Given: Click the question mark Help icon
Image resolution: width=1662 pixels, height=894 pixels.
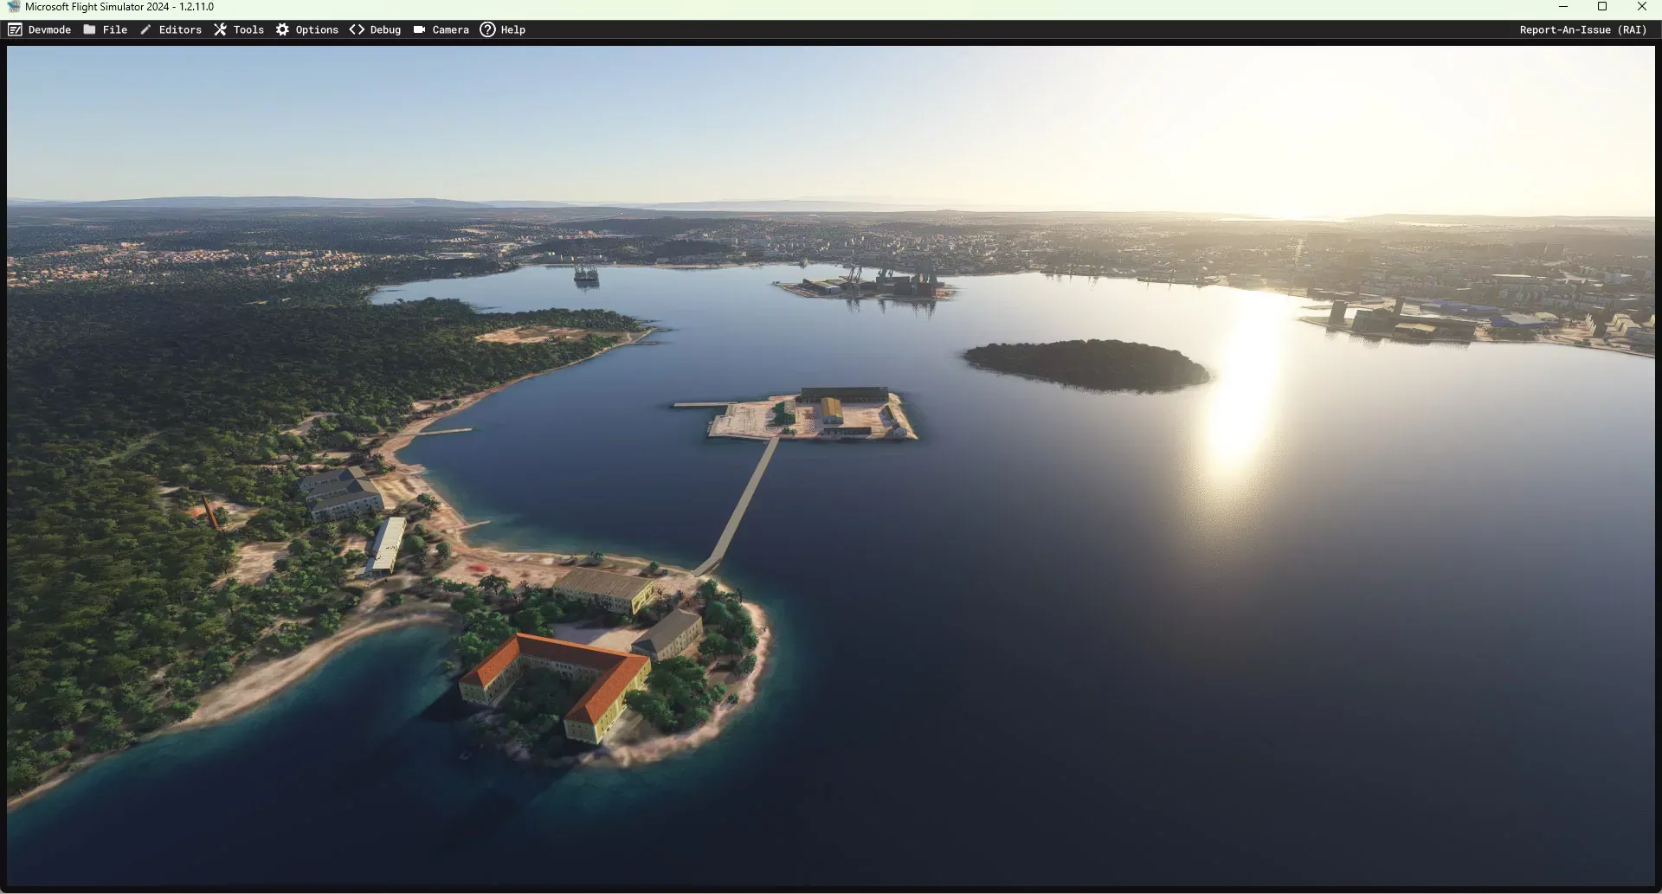Looking at the screenshot, I should [x=487, y=29].
